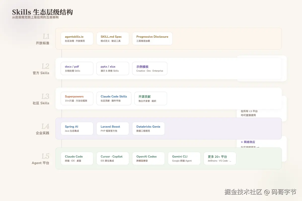The height and width of the screenshot is (201, 302).
Task: Open the 示例模板 card
Action: [x=150, y=68]
